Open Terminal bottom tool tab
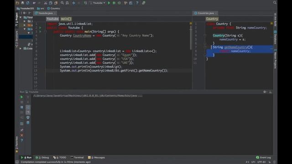The width and height of the screenshot is (292, 164). (77, 158)
